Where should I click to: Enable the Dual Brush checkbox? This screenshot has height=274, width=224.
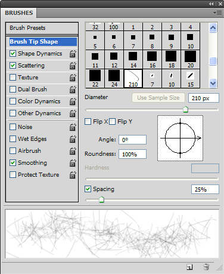[x=13, y=90]
